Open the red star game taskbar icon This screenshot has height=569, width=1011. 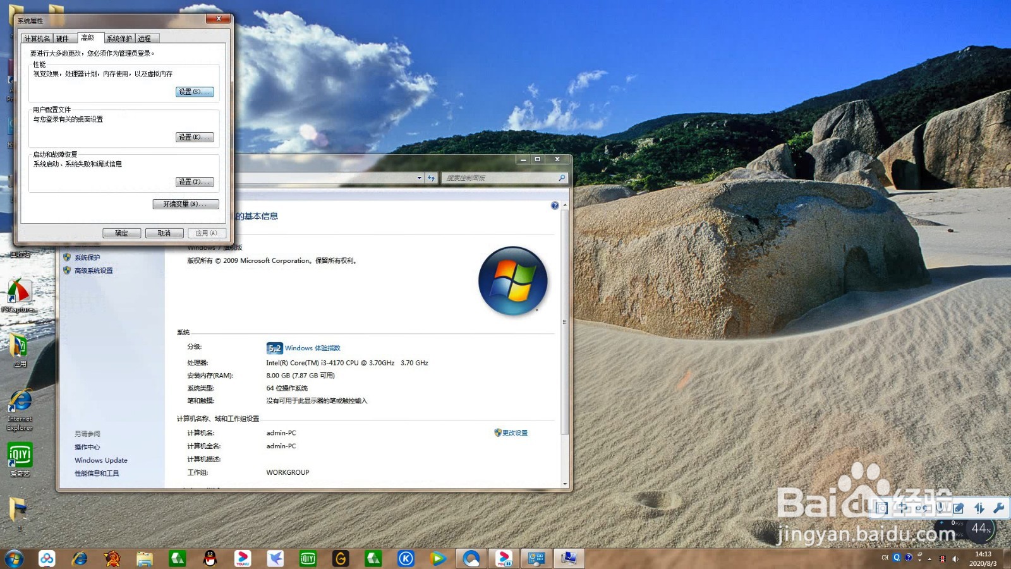point(112,558)
